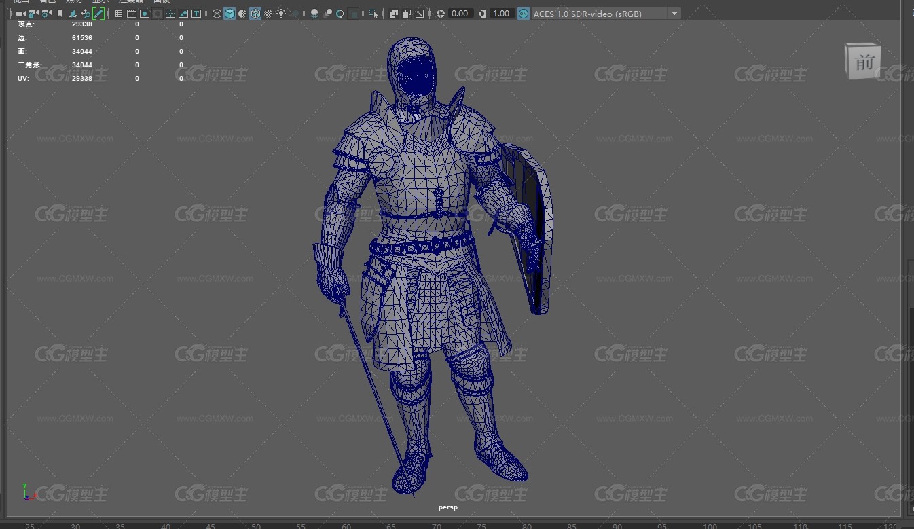
Task: Enable the Textured display checker icon
Action: [268, 14]
